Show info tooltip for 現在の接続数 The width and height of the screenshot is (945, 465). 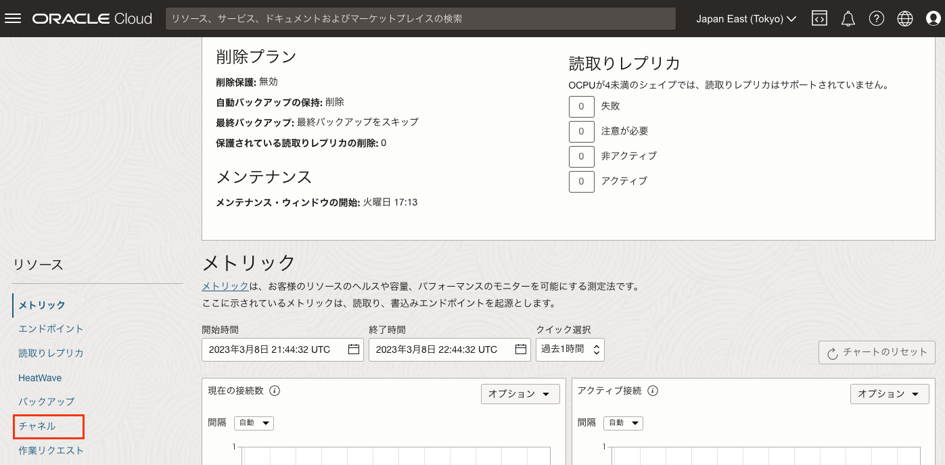coord(275,391)
